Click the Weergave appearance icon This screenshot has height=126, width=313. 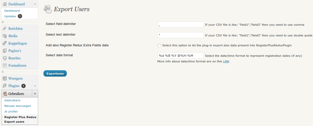(x=5, y=78)
